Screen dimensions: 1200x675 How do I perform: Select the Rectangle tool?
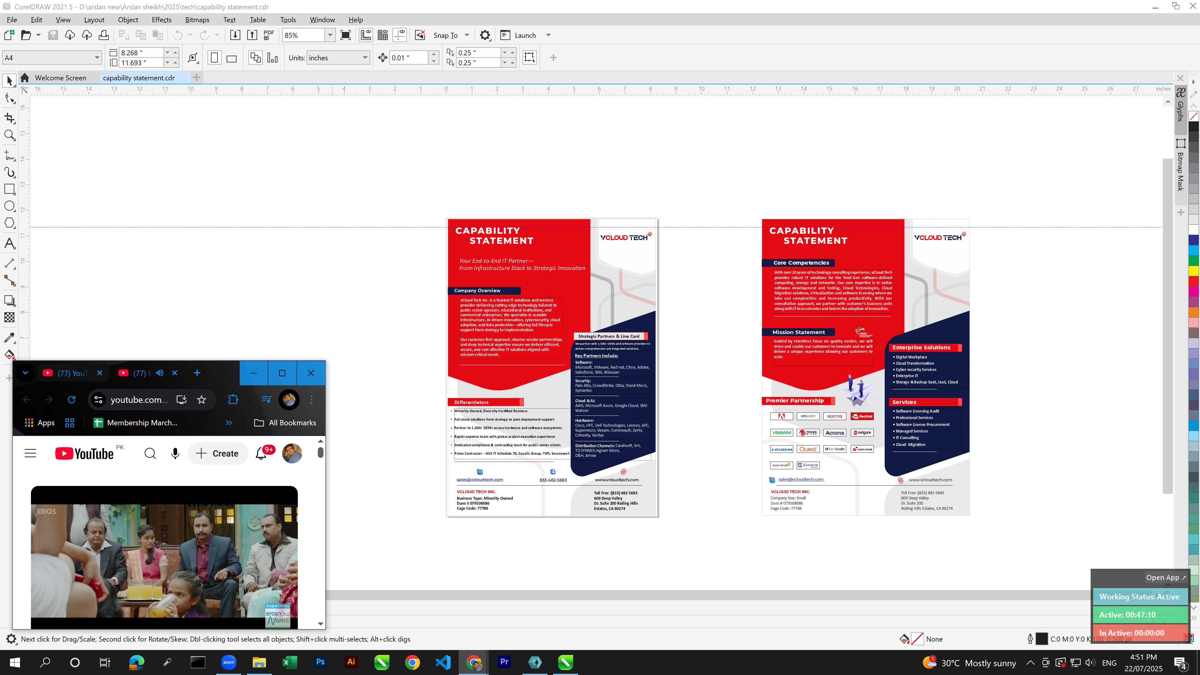click(x=9, y=189)
